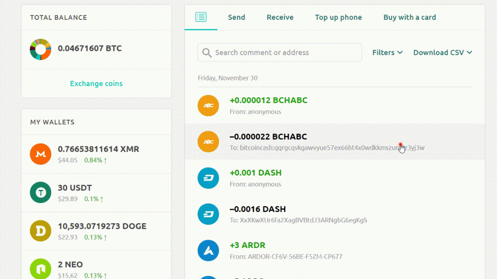497x279 pixels.
Task: Click the Exchange coins link
Action: (x=96, y=83)
